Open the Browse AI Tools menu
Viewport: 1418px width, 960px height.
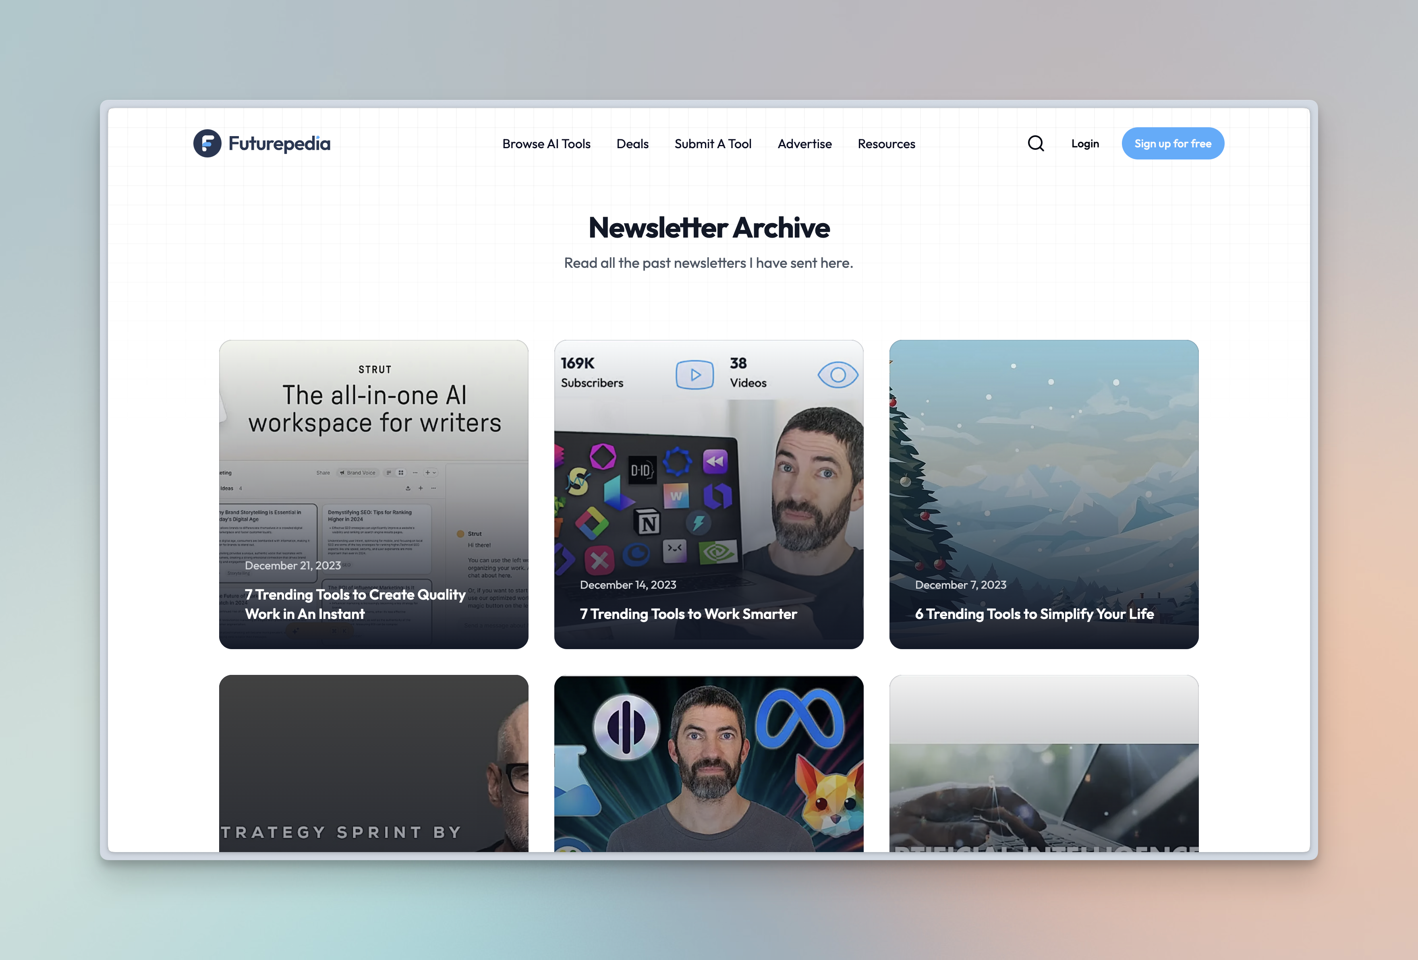coord(546,144)
